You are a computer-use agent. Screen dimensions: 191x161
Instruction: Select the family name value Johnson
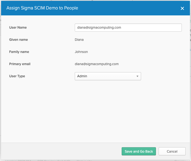81,52
